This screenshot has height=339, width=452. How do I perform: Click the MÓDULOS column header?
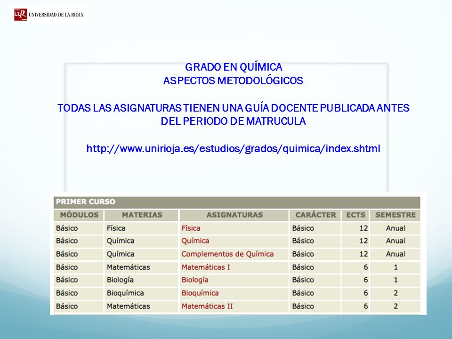pyautogui.click(x=79, y=215)
